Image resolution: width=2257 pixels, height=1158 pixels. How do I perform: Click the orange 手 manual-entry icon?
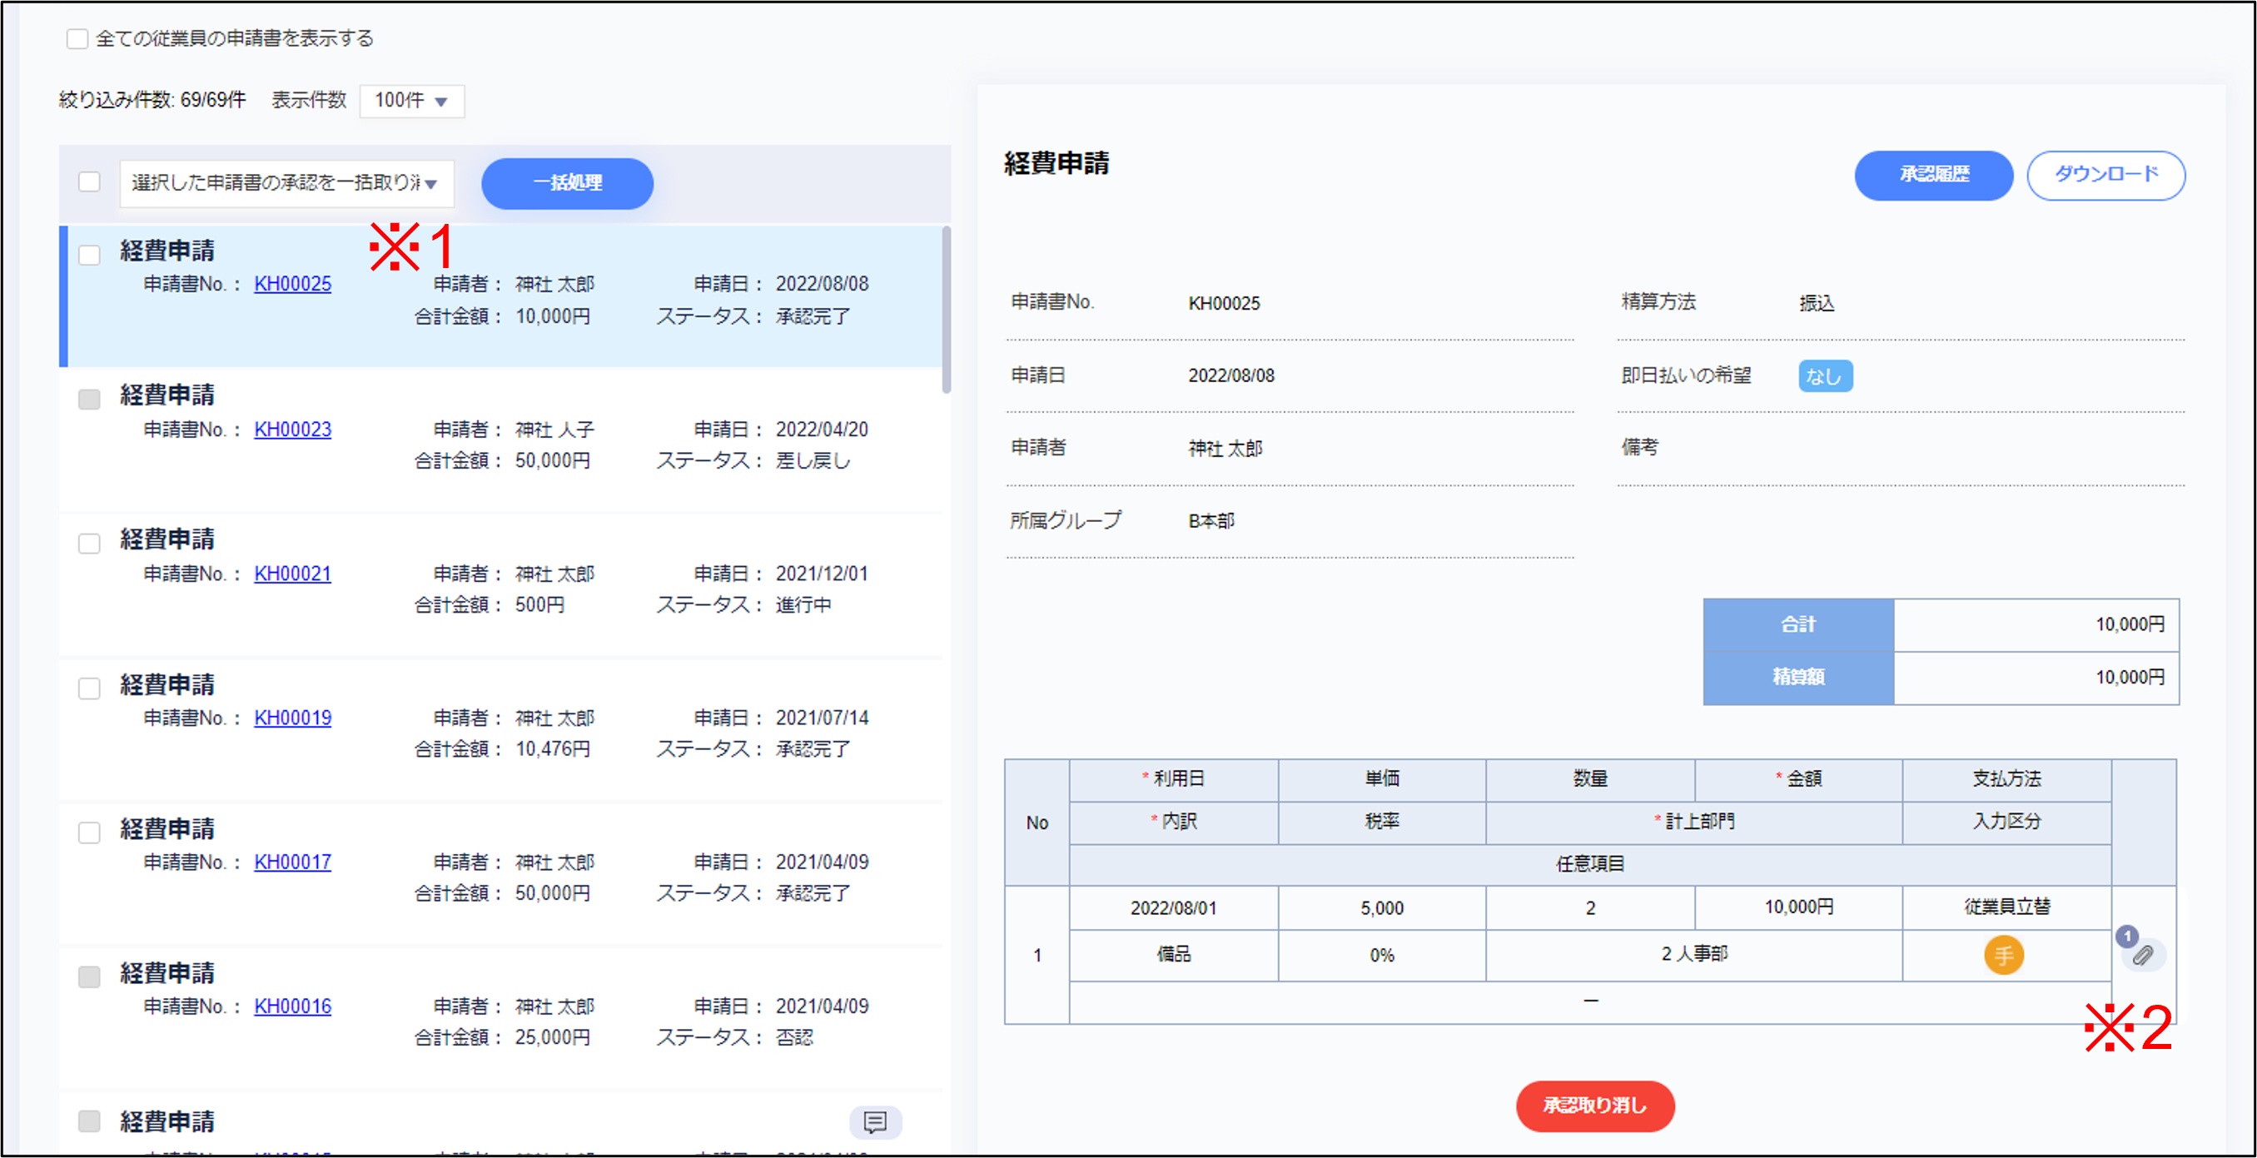[x=2004, y=955]
